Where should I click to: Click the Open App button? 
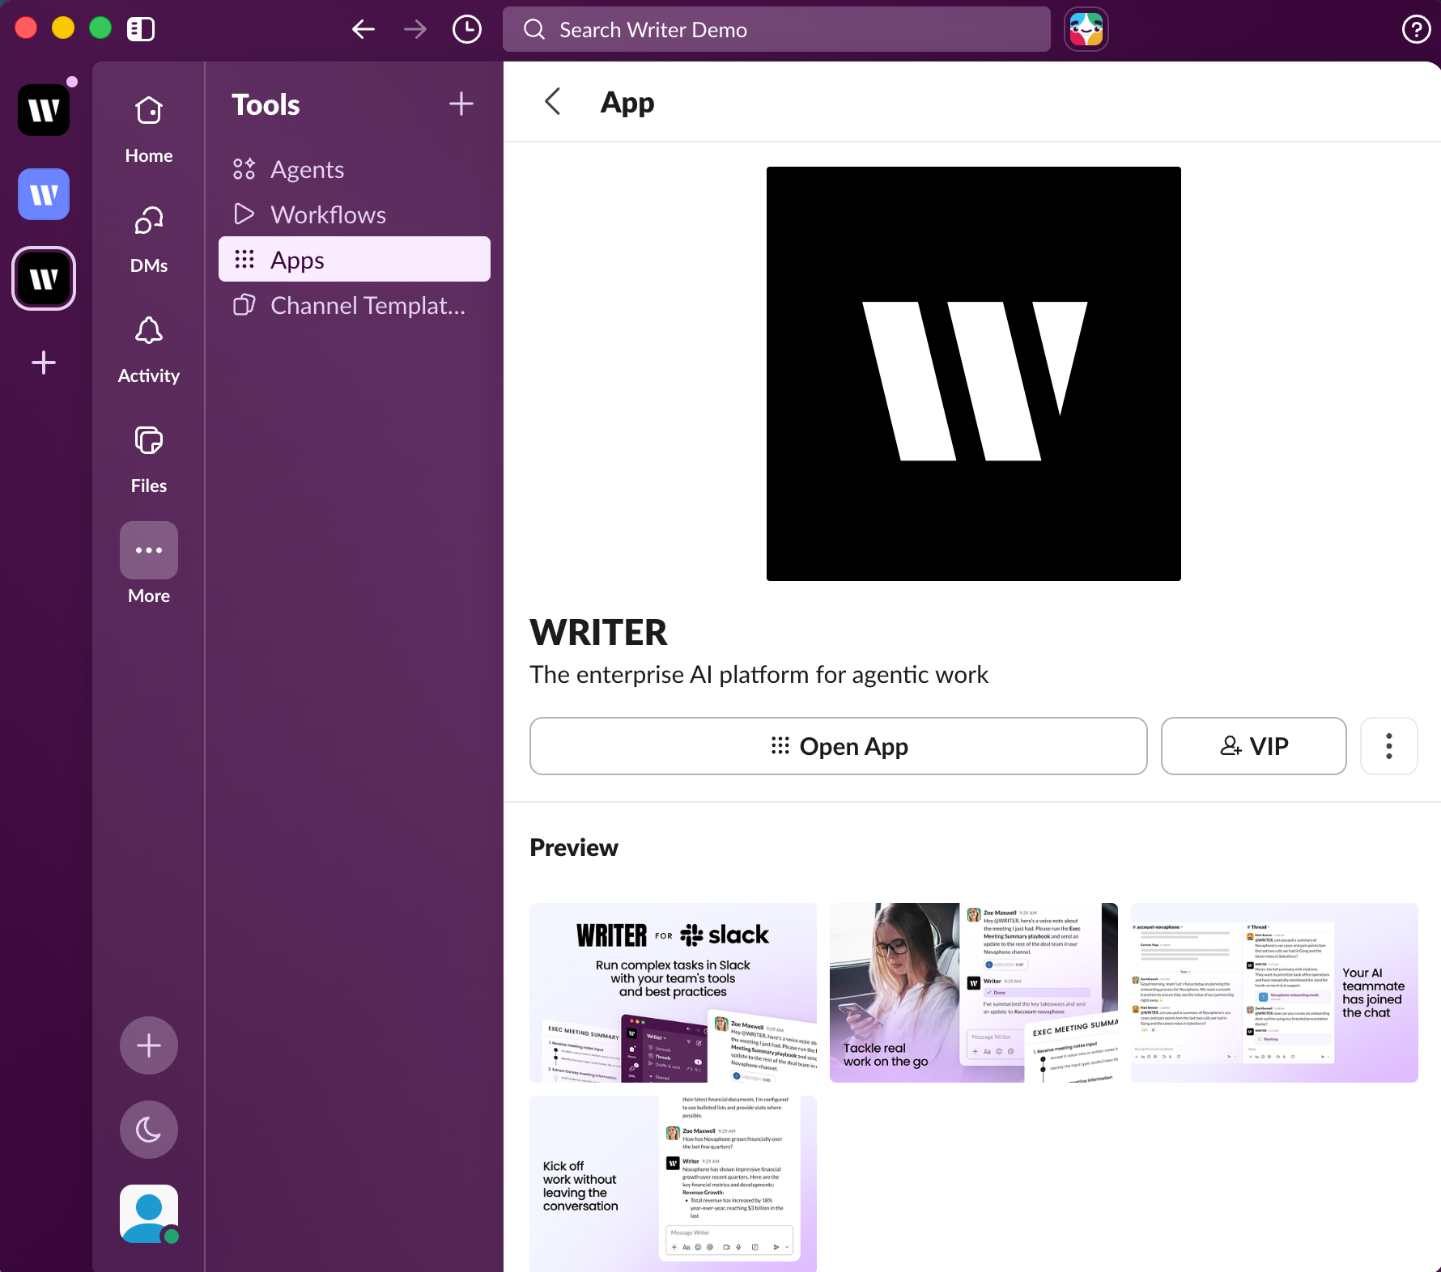click(x=839, y=746)
